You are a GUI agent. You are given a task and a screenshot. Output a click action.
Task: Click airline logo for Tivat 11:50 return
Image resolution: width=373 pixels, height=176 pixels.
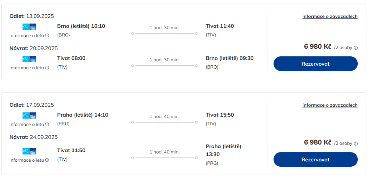click(x=29, y=151)
